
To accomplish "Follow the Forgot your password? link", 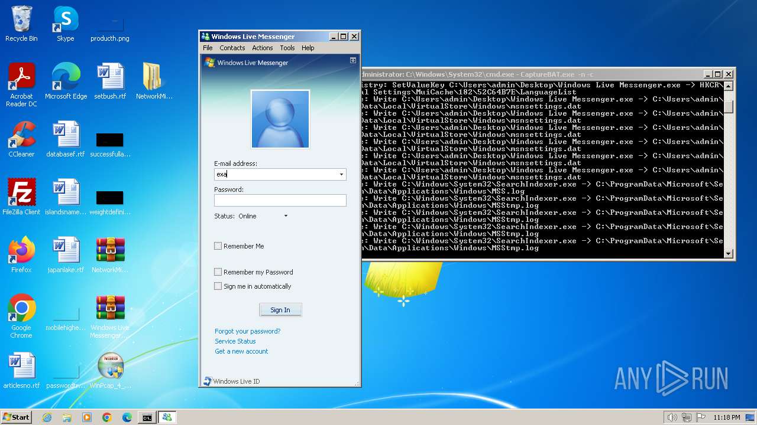I will click(x=247, y=331).
